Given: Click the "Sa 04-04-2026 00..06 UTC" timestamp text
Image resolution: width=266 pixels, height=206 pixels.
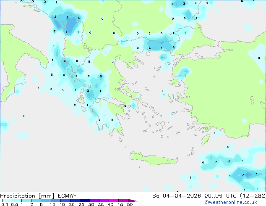Looking at the screenshot, I should pyautogui.click(x=194, y=196).
